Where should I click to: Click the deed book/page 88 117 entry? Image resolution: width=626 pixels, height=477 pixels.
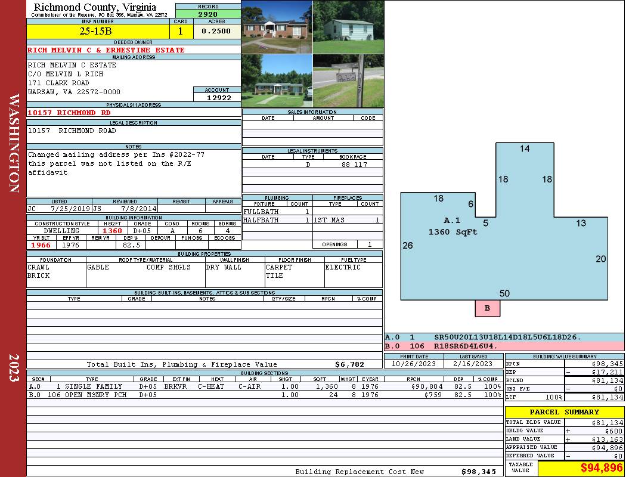pyautogui.click(x=354, y=165)
